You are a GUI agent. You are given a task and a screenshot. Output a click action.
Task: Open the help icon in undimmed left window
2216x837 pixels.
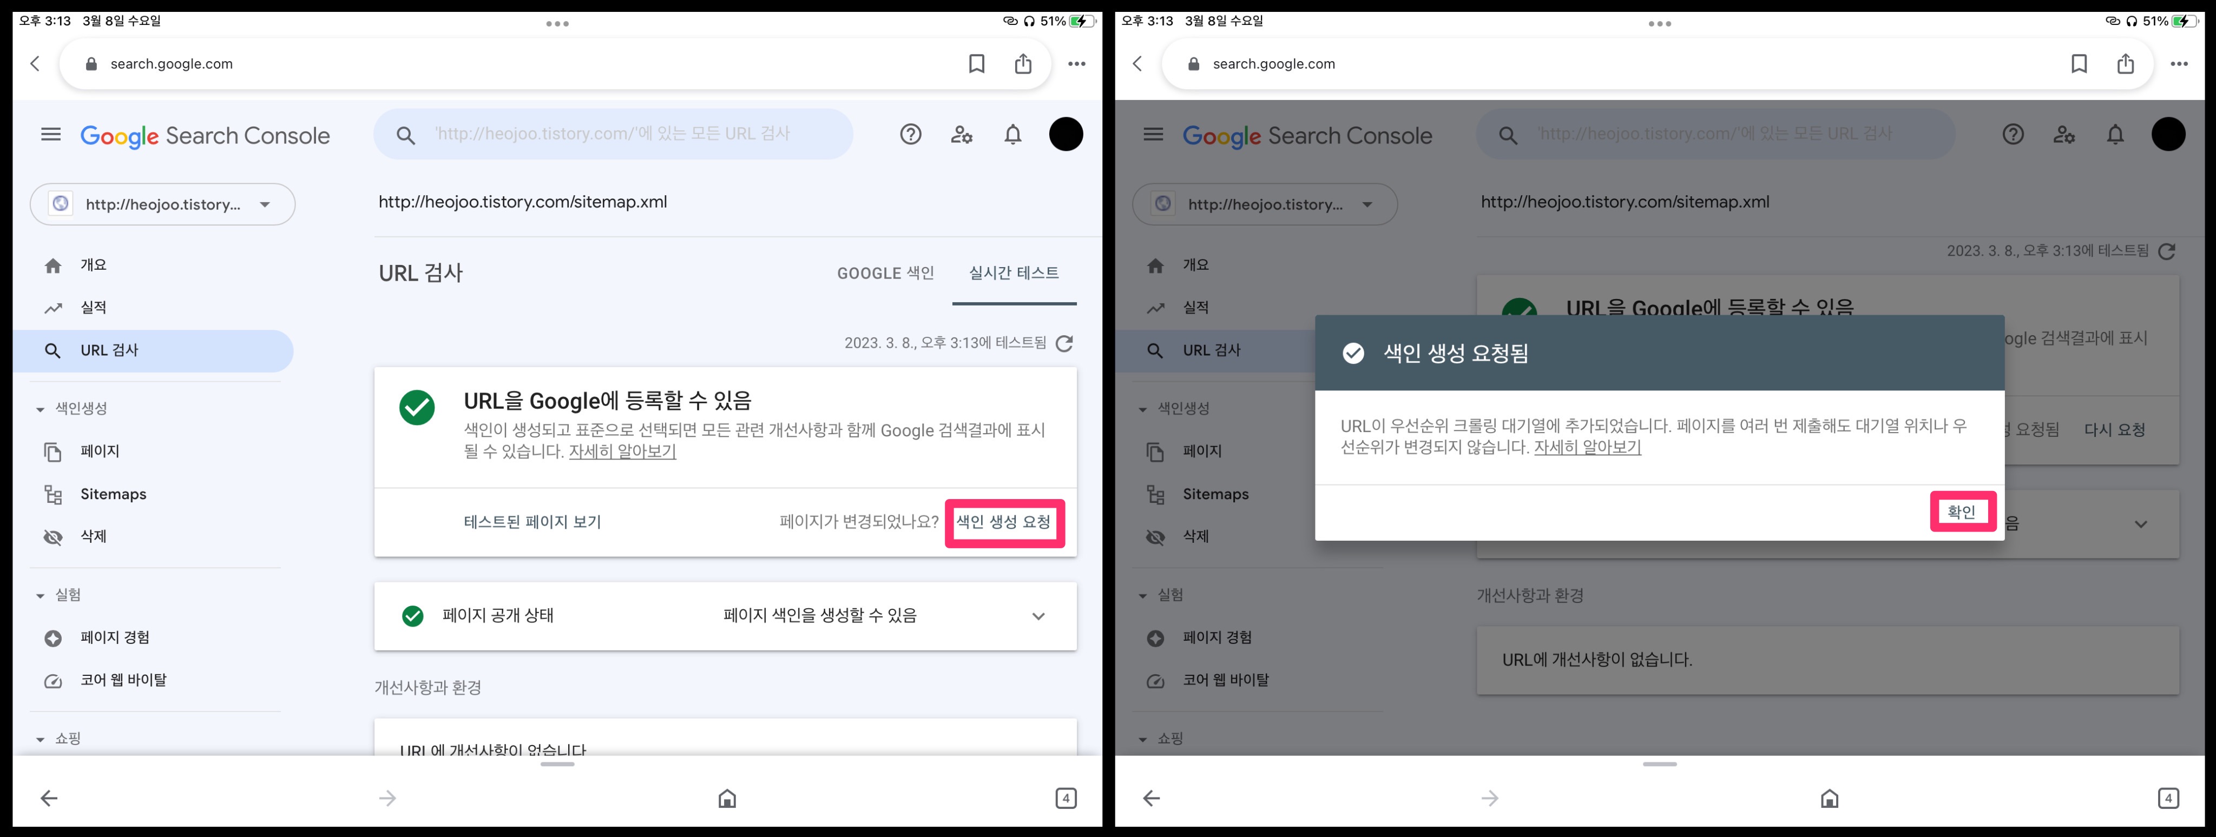[x=910, y=135]
